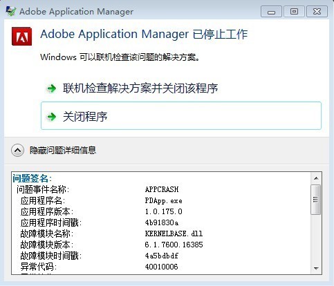The image size is (334, 286).
Task: Click the Adobe Application Manager 已停止工作 heading
Action: click(144, 35)
